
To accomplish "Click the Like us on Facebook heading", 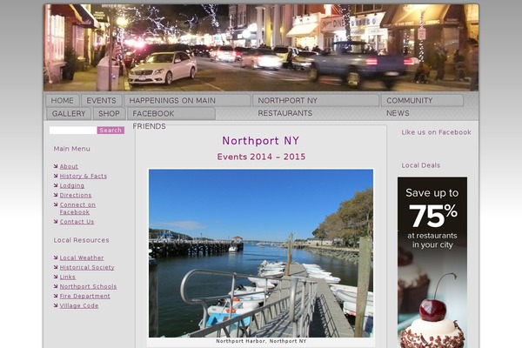I will point(436,132).
